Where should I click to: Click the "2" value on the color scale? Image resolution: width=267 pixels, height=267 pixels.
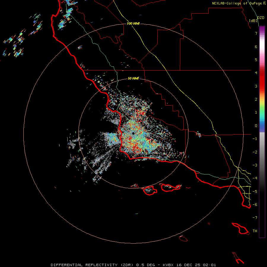(x=256, y=99)
